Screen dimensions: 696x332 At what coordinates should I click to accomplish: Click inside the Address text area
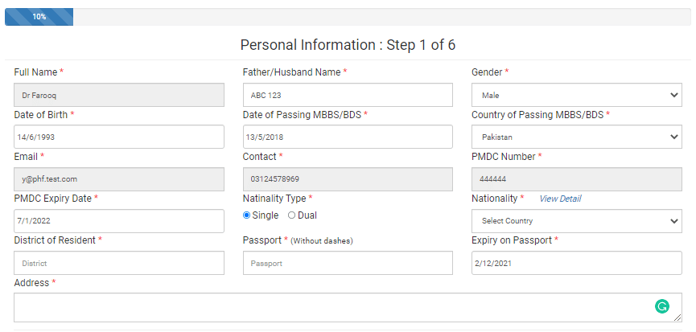coord(348,307)
